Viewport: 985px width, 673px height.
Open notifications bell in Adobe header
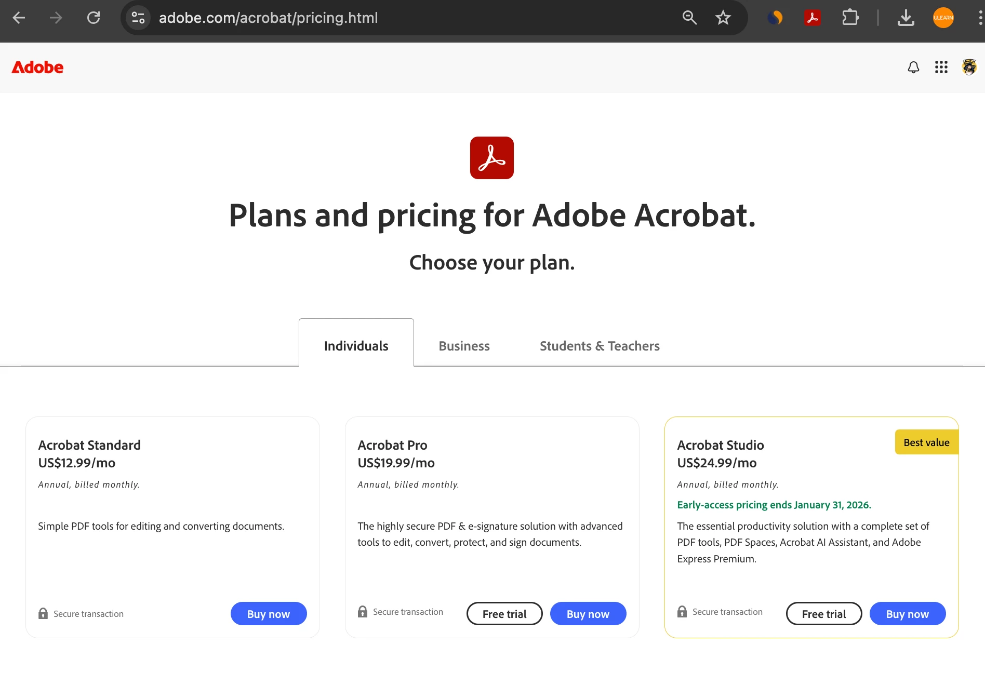[913, 67]
